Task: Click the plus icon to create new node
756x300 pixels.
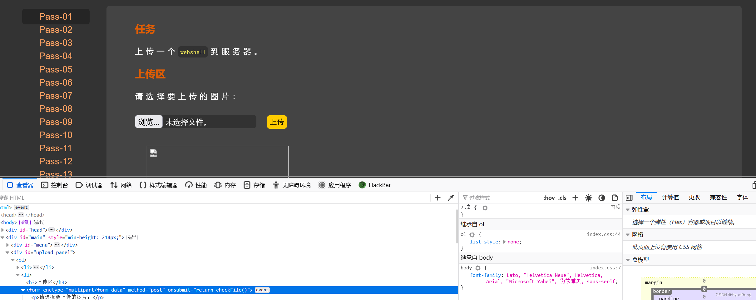Action: 437,197
